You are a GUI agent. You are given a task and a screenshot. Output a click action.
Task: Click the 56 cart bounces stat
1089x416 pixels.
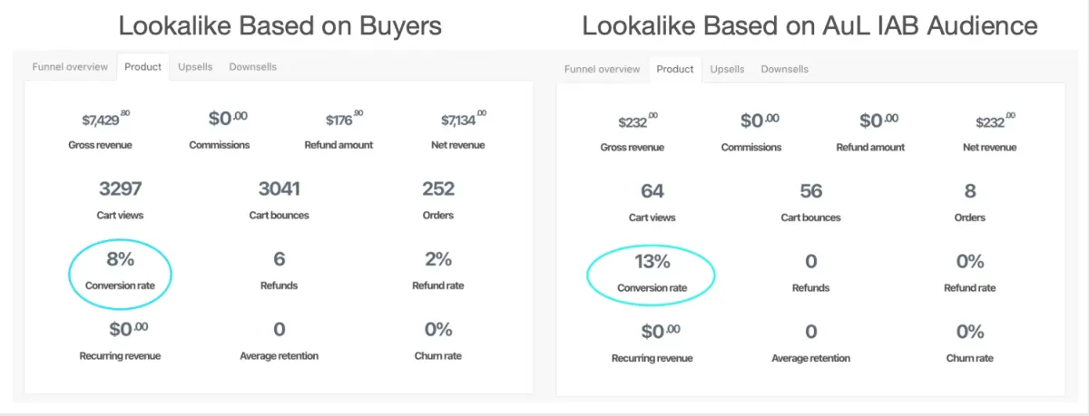tap(810, 191)
